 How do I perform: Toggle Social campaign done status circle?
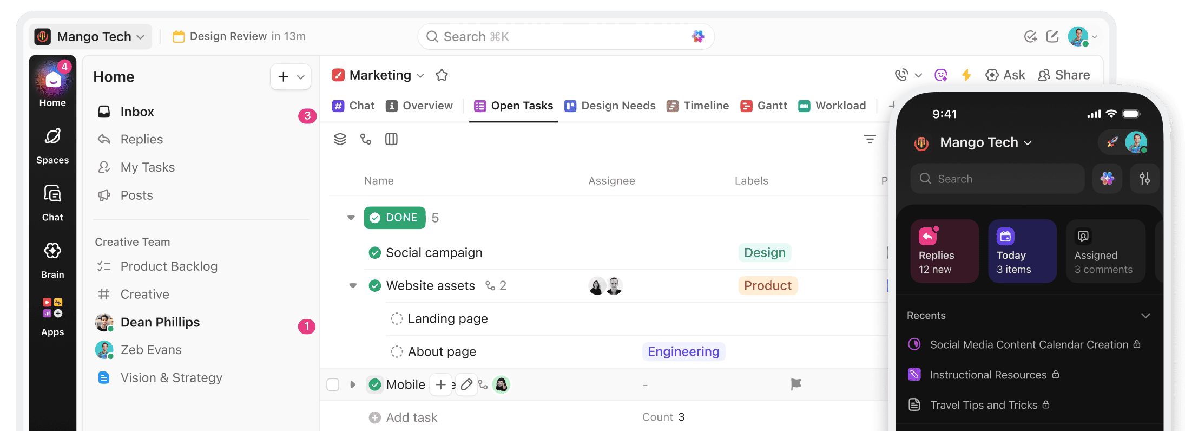coord(374,253)
